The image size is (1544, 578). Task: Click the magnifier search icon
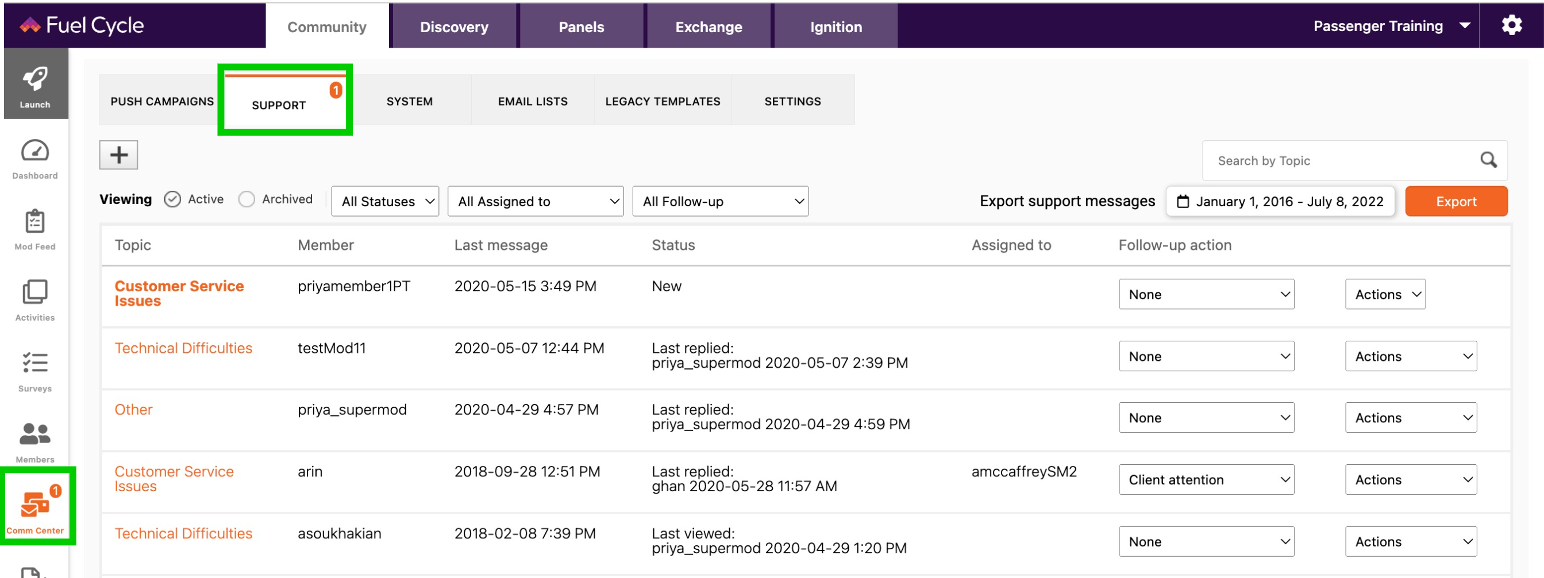click(1488, 160)
